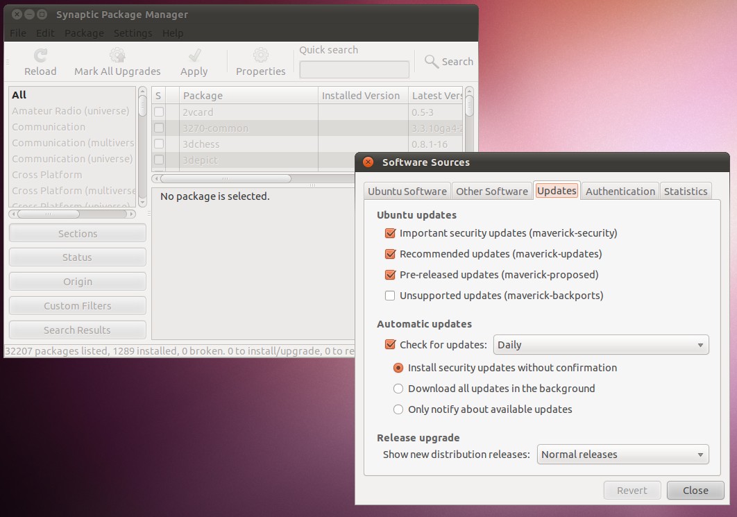Click the Status filter button
This screenshot has height=517, width=737.
click(x=78, y=257)
